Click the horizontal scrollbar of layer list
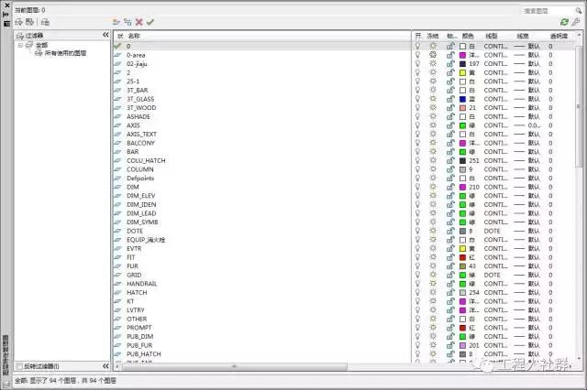 235,366
